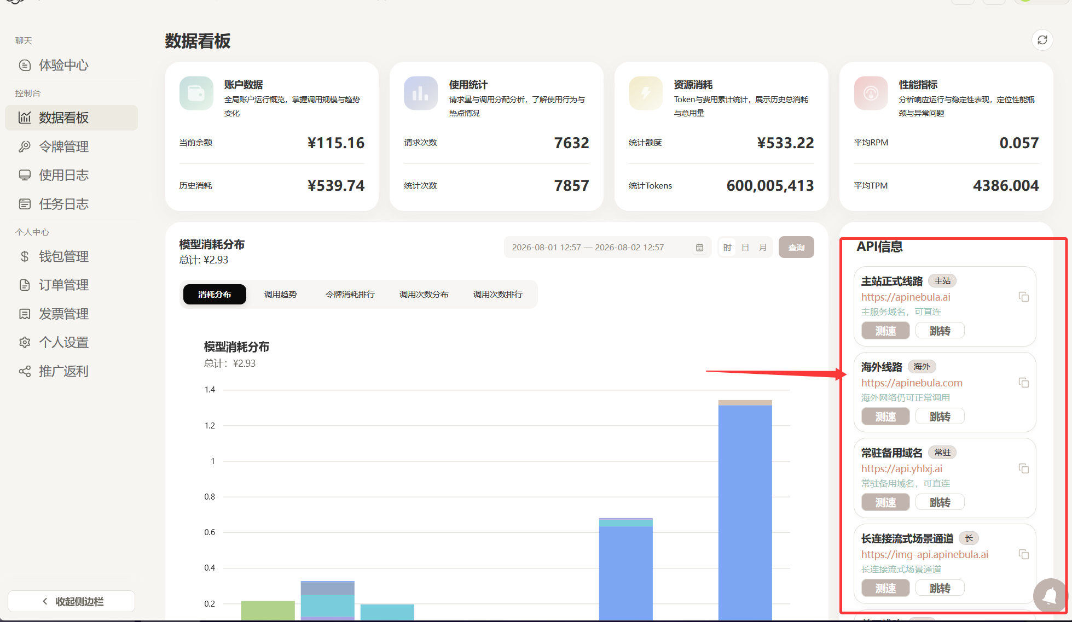
Task: Click the refresh dashboard icon
Action: [1042, 40]
